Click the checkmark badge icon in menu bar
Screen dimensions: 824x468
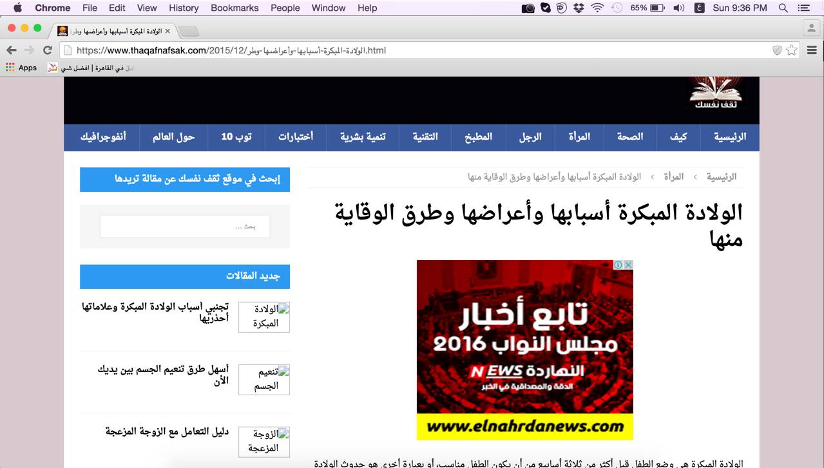click(546, 8)
